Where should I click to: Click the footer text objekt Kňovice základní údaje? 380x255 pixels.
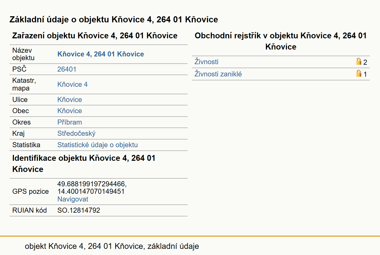click(x=112, y=246)
